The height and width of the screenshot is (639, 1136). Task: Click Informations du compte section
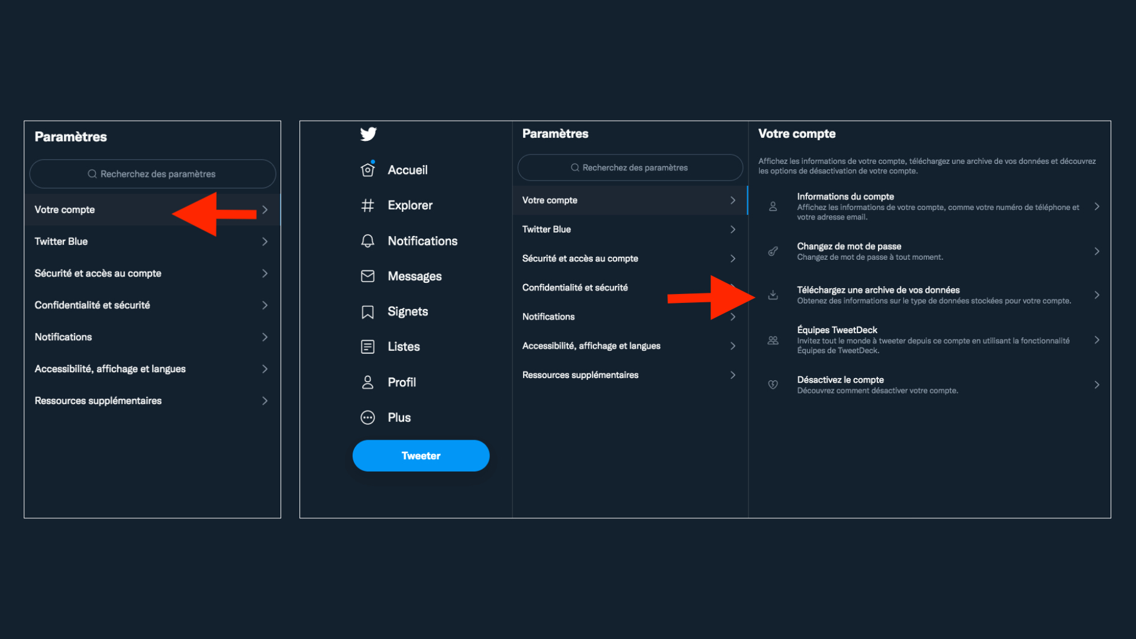tap(932, 206)
